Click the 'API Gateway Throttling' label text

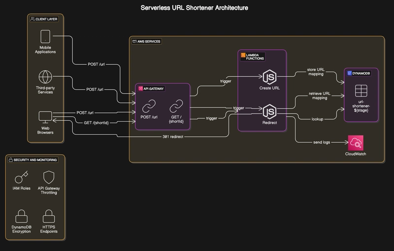point(49,190)
